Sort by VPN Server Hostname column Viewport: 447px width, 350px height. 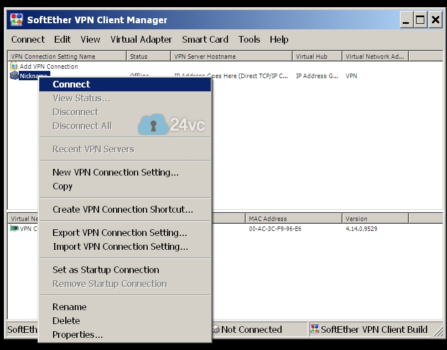click(231, 56)
